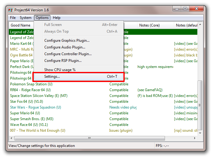This screenshot has width=212, height=157.
Task: Click the horizontal scrollbar right arrow
Action: coord(195,138)
